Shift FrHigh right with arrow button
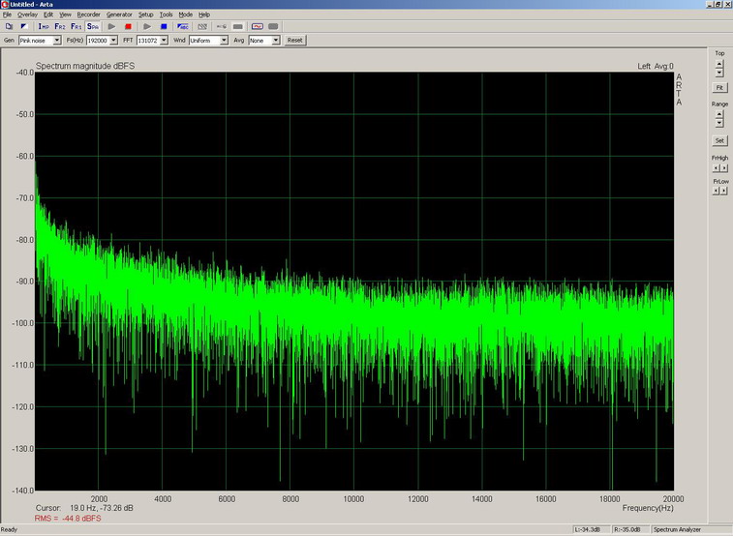The width and height of the screenshot is (733, 536). coord(723,166)
